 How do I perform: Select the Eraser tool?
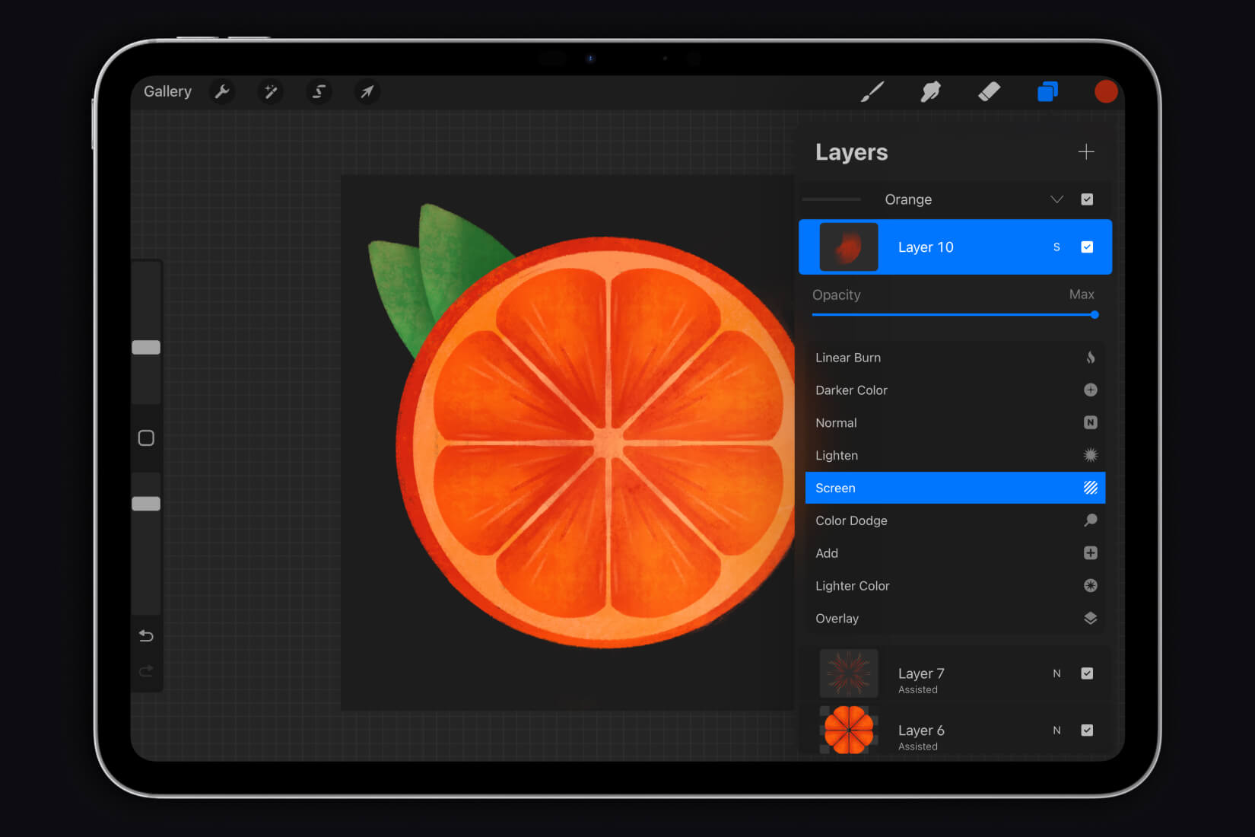click(989, 92)
